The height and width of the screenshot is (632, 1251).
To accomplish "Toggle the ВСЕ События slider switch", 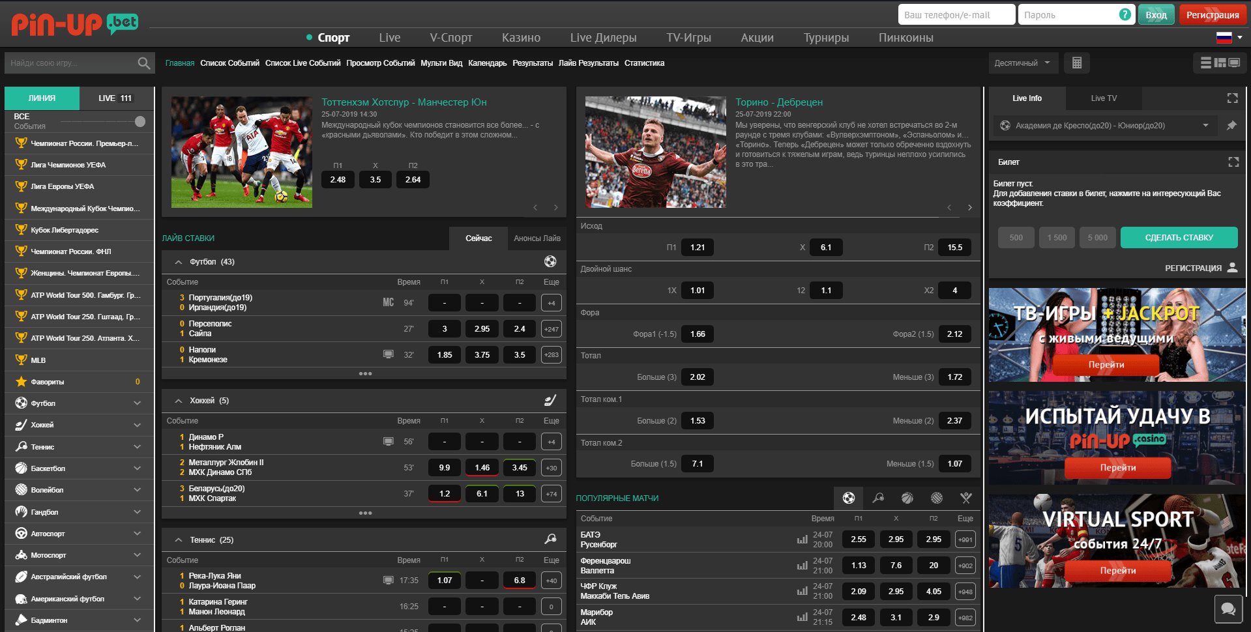I will click(140, 121).
